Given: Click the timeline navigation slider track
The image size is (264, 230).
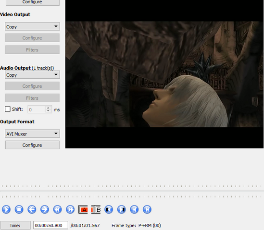Looking at the screenshot, I should 132,191.
